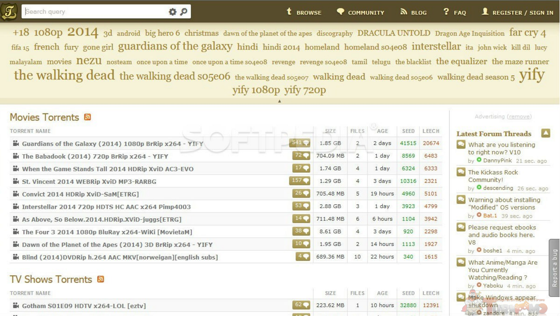Open comments for Interstellar 2014 torrent

(x=302, y=206)
